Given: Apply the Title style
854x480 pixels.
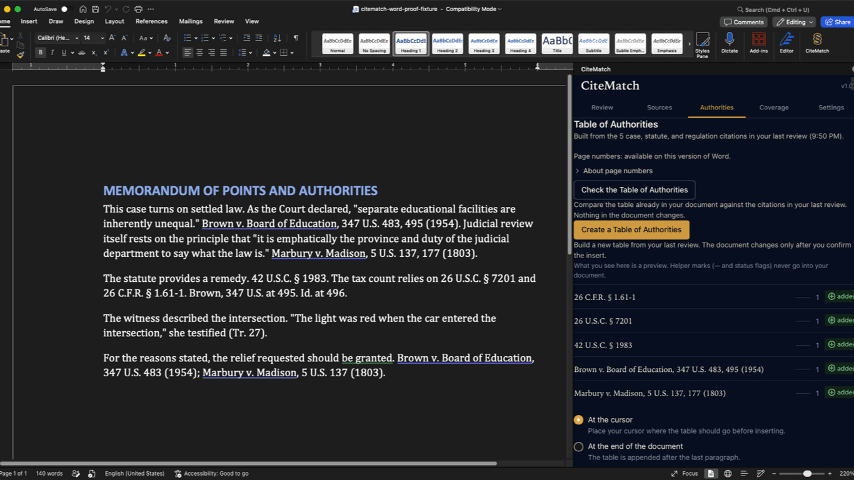Looking at the screenshot, I should pos(557,44).
